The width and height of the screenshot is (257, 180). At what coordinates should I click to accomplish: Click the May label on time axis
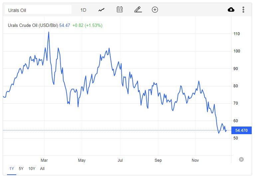point(82,160)
